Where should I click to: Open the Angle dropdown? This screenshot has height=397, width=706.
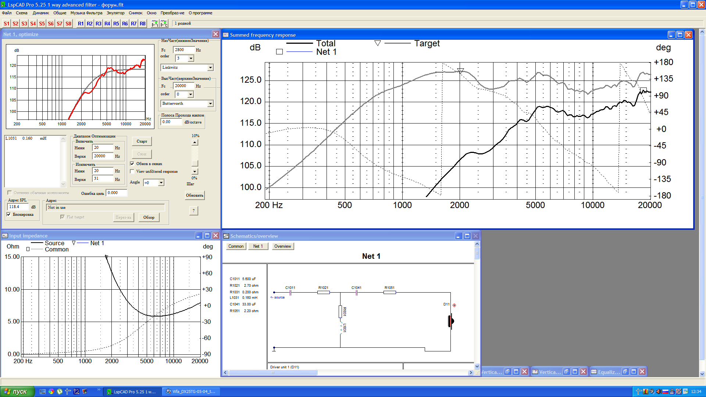[x=161, y=183]
